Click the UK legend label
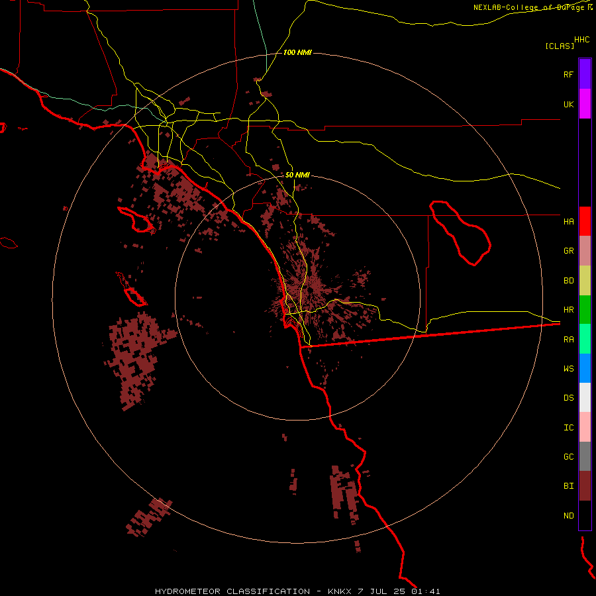Image resolution: width=596 pixels, height=596 pixels. (568, 104)
